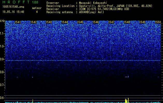163x103 pixels.
Task: Click the 1550 time marker
Action: click(x=158, y=22)
